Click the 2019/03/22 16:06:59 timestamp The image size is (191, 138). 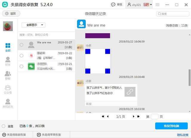132,42
